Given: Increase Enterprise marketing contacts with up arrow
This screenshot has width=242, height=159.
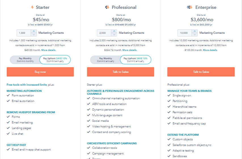Looking at the screenshot, I should (195, 31).
